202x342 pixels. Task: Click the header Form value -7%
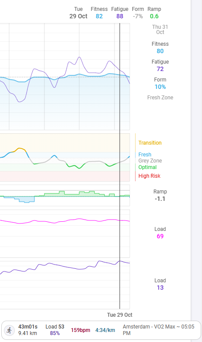pyautogui.click(x=138, y=16)
